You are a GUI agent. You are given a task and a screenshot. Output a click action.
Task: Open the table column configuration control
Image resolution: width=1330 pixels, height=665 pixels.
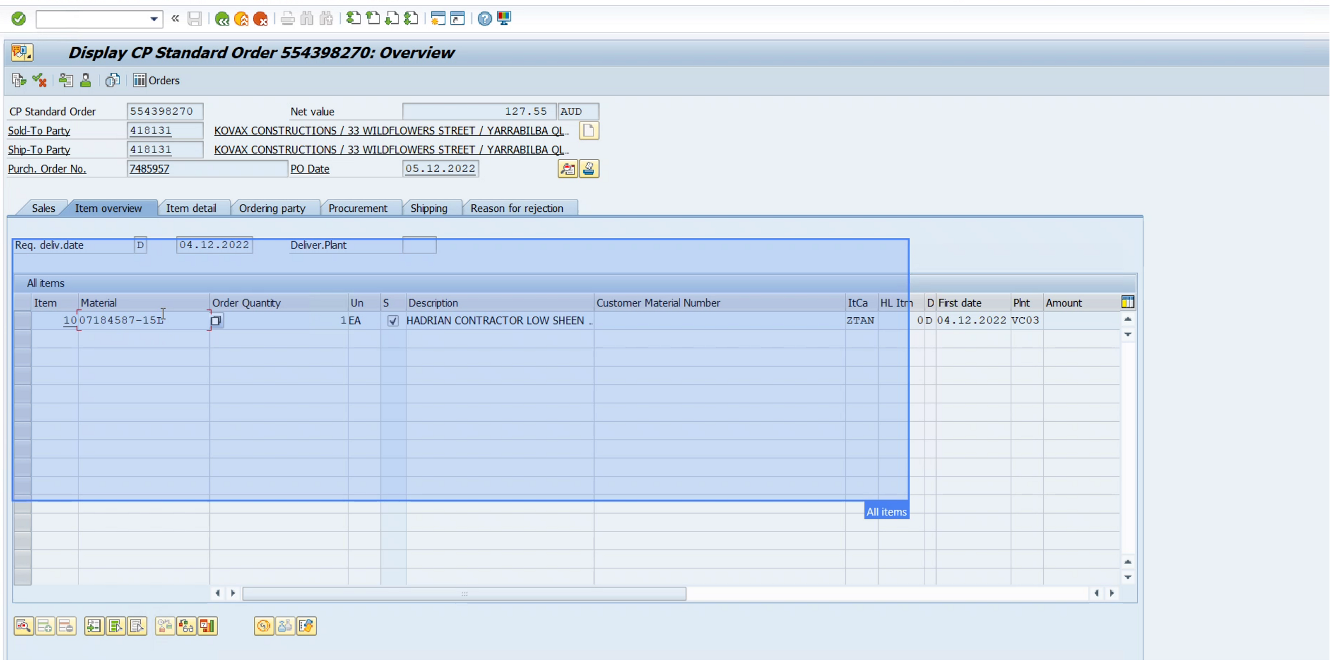point(1128,302)
